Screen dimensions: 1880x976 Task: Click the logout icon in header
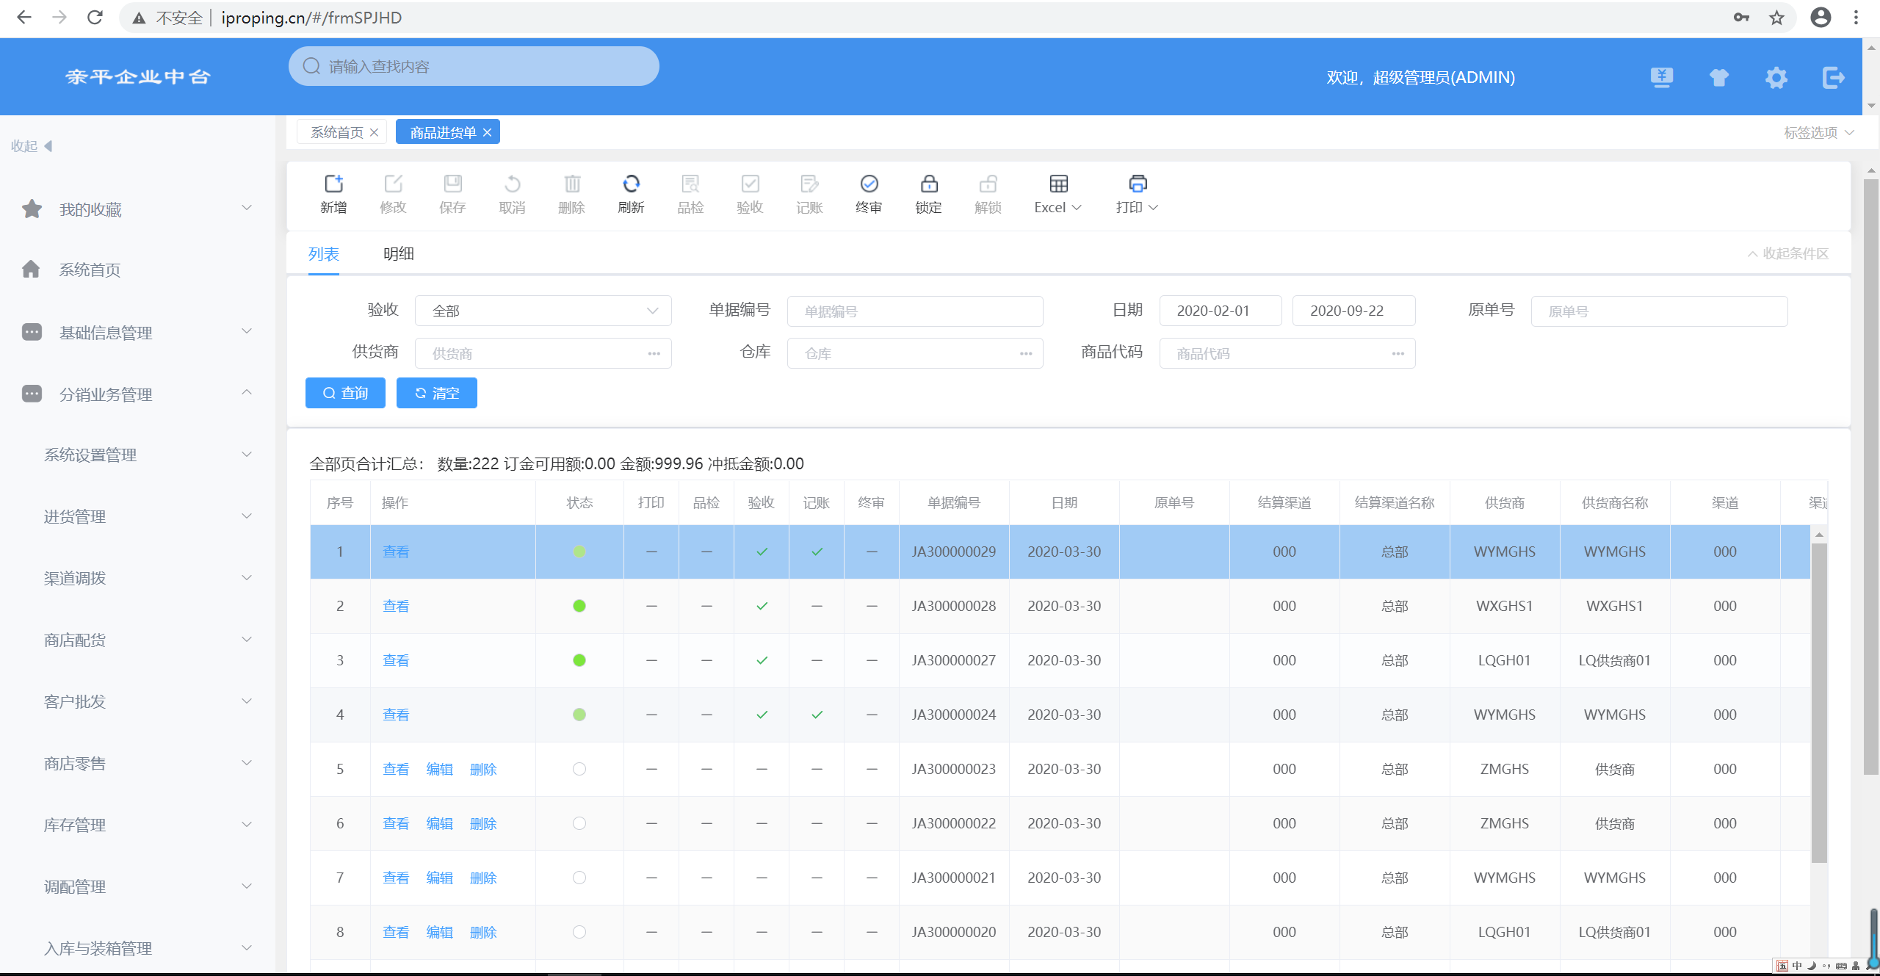click(x=1833, y=77)
